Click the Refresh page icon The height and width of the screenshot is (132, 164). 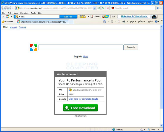(103, 8)
